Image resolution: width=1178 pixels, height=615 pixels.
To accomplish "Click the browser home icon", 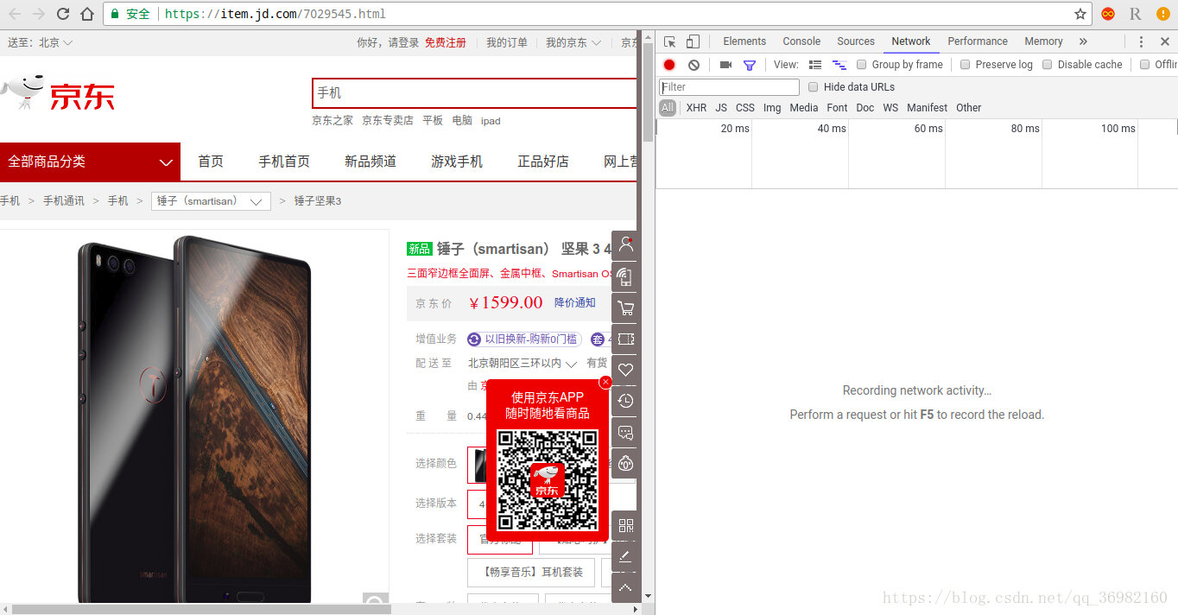I will [86, 14].
